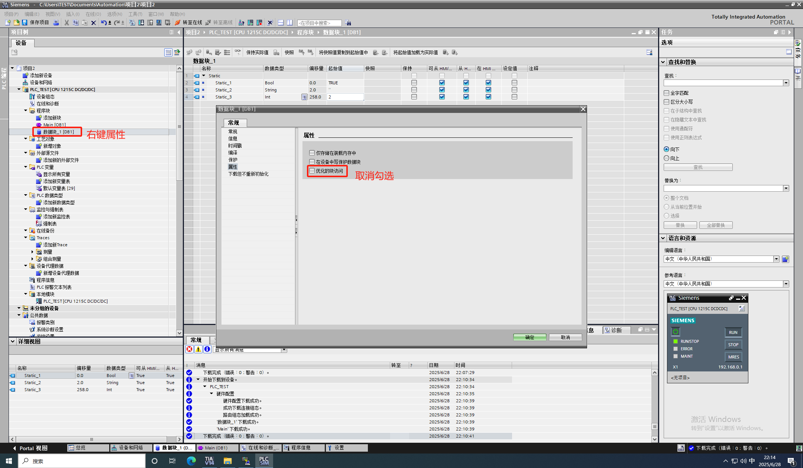Screen dimensions: 803x468
Task: Open the message filter dropdown
Action: [x=284, y=350]
